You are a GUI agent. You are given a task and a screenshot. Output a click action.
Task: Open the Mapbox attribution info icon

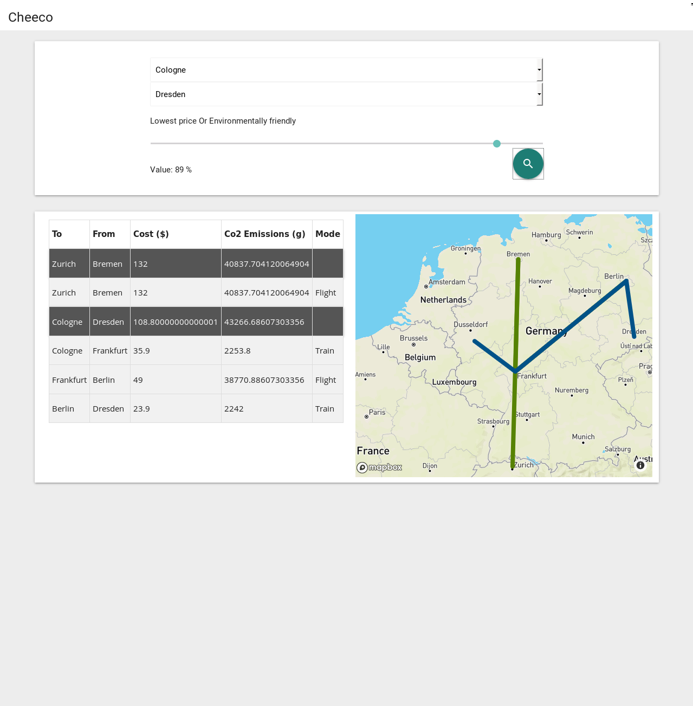coord(640,465)
